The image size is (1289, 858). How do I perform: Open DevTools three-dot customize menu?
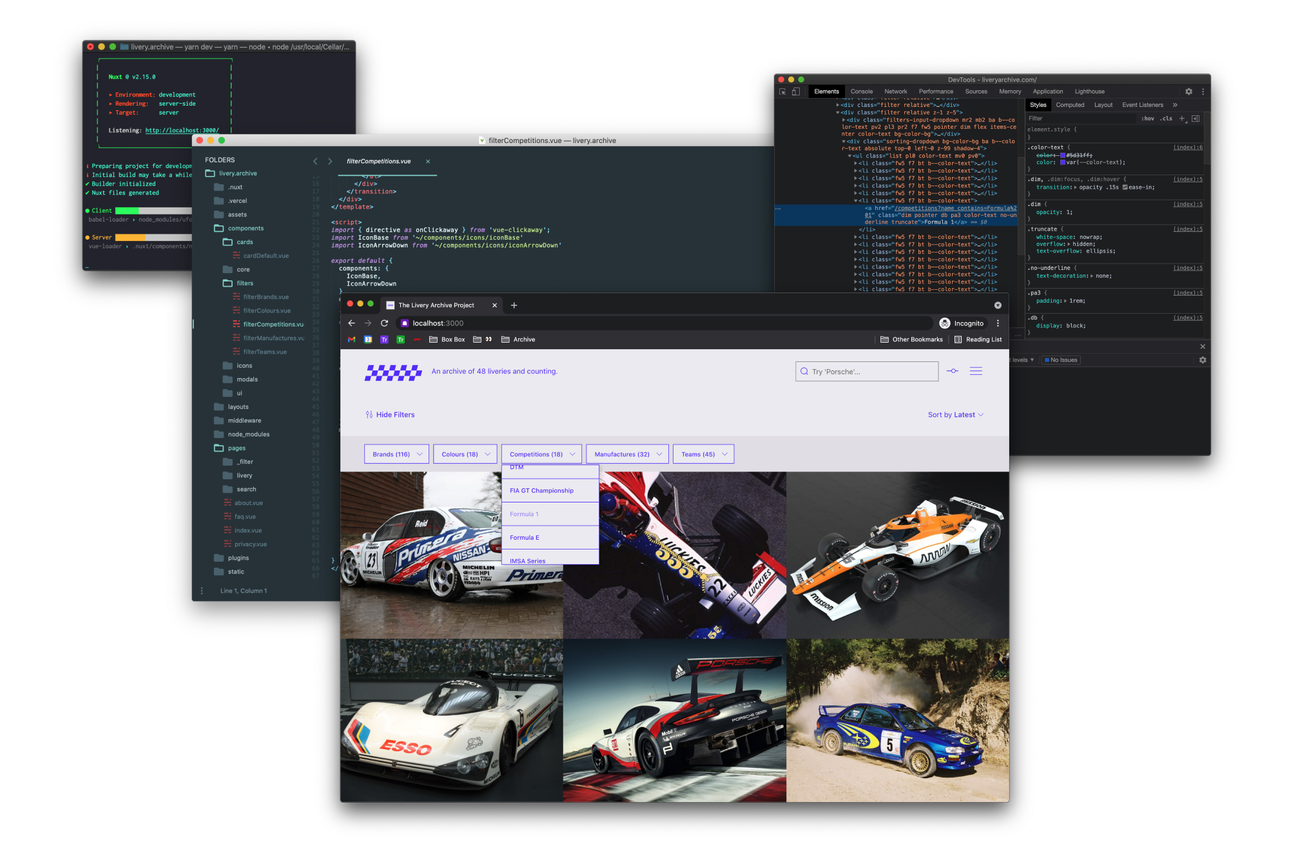coord(1203,92)
